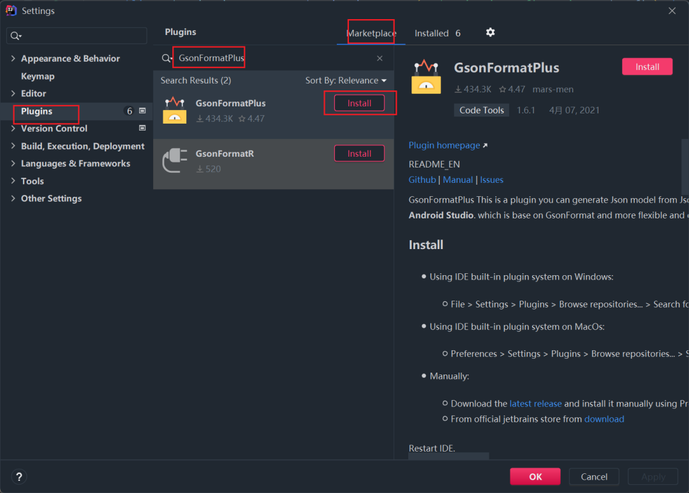Click the GsonFormatR plug icon

[x=174, y=161]
